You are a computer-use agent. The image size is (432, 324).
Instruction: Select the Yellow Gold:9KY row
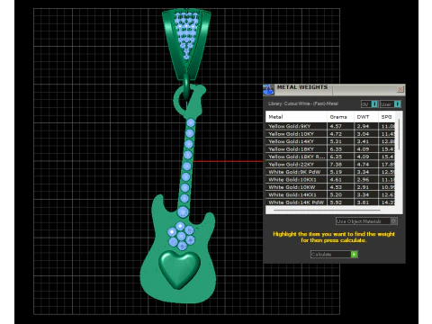(330, 126)
